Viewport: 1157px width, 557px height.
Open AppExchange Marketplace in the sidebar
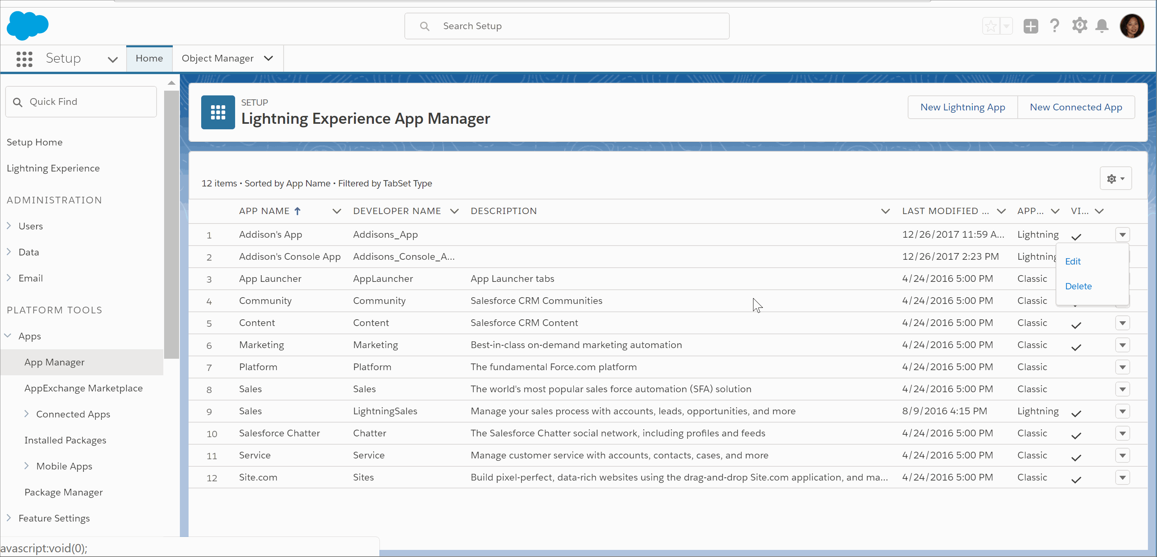(x=83, y=388)
